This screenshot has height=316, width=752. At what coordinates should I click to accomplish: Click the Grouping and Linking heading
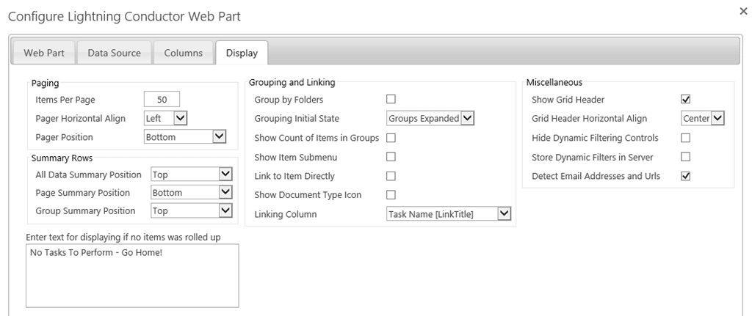click(292, 82)
